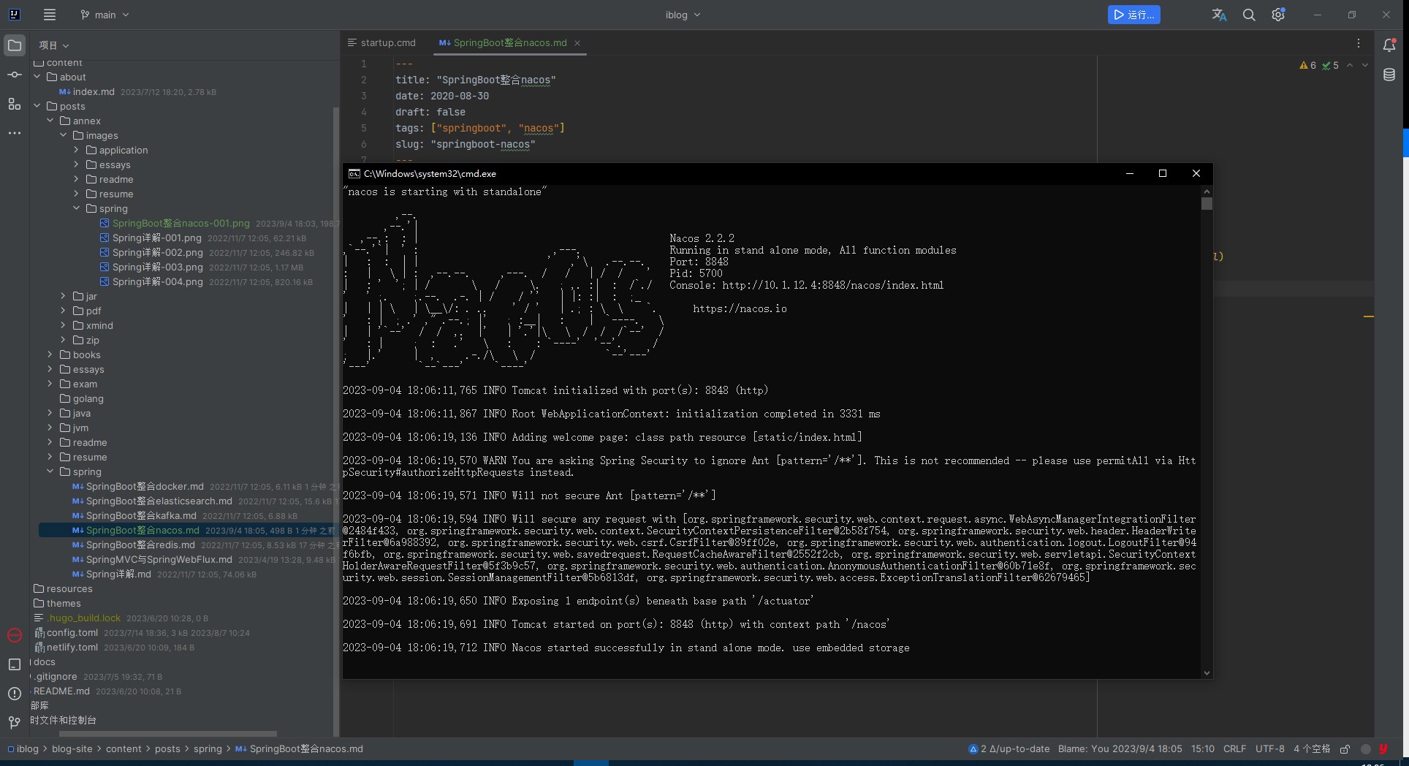Viewport: 1409px width, 766px height.
Task: Open Search Everywhere magnifier
Action: click(1249, 15)
